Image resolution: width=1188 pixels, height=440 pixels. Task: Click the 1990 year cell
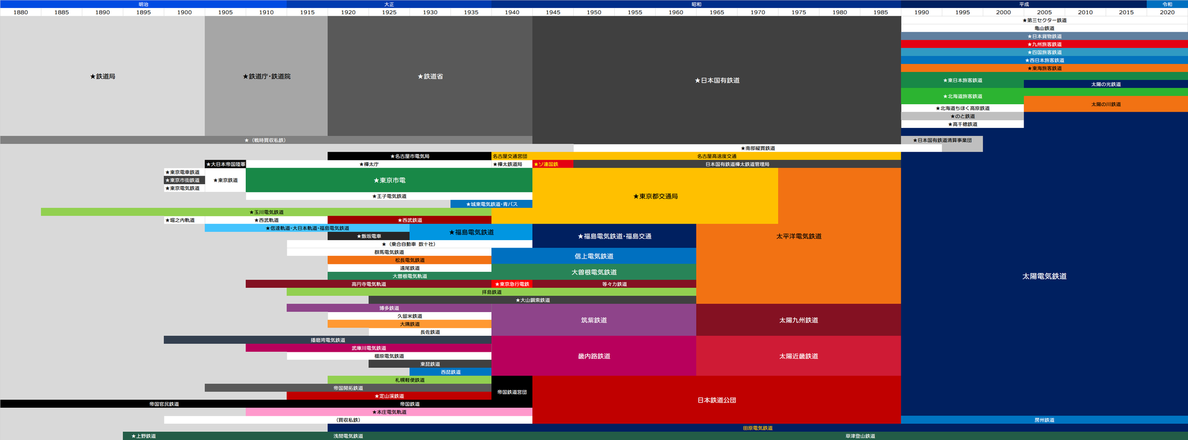(x=922, y=12)
